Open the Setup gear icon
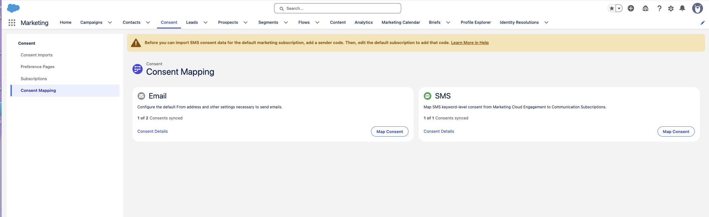The width and height of the screenshot is (709, 217). tap(671, 9)
